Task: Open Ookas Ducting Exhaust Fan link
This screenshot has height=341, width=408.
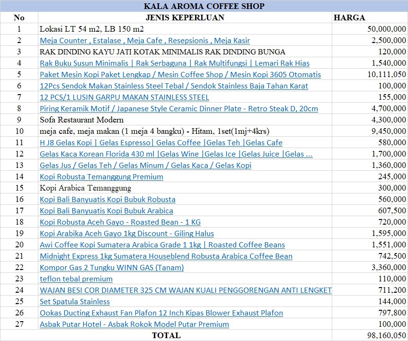Action: tap(161, 313)
